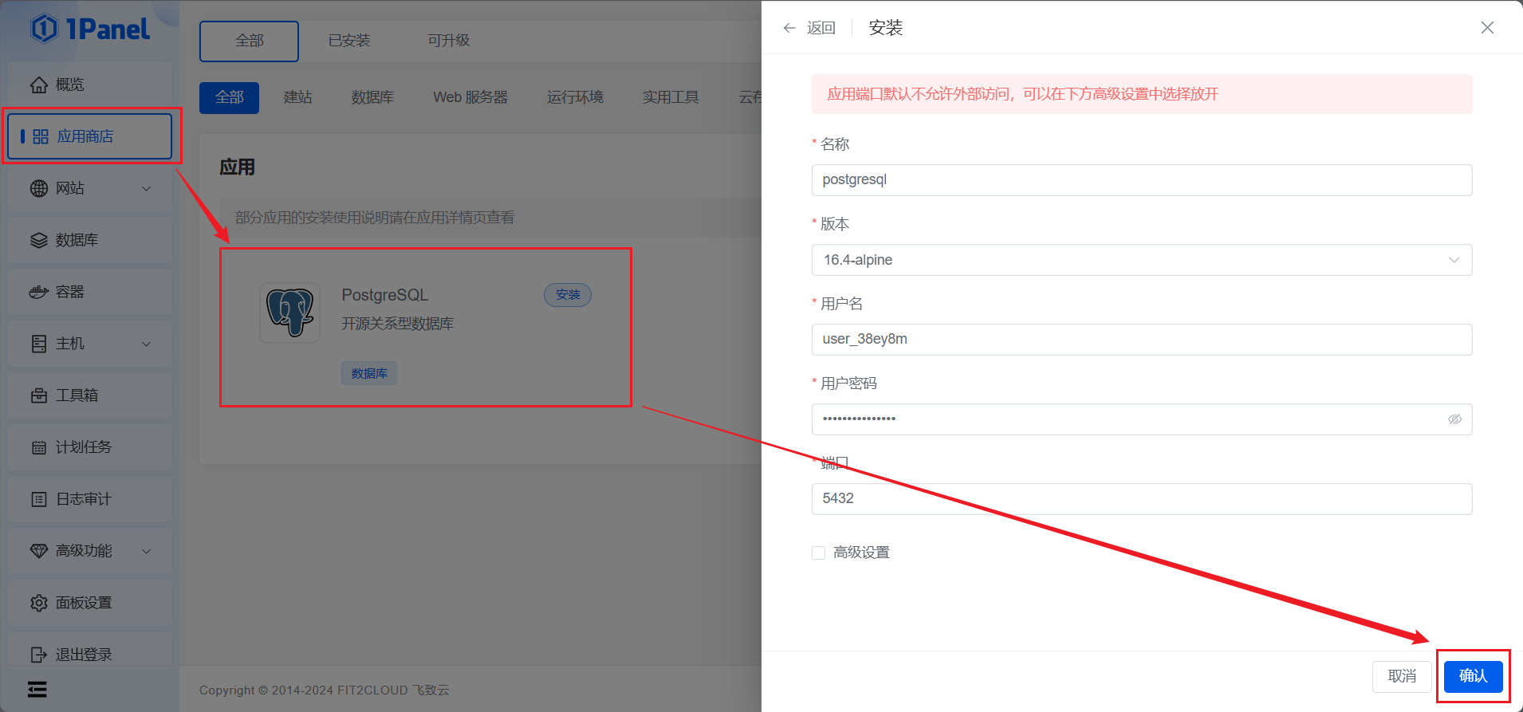Click the 确认 confirm button
The height and width of the screenshot is (712, 1523).
pyautogui.click(x=1473, y=676)
